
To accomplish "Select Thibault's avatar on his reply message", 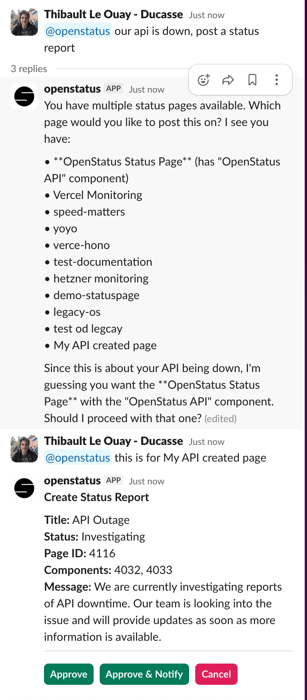I will click(x=24, y=449).
